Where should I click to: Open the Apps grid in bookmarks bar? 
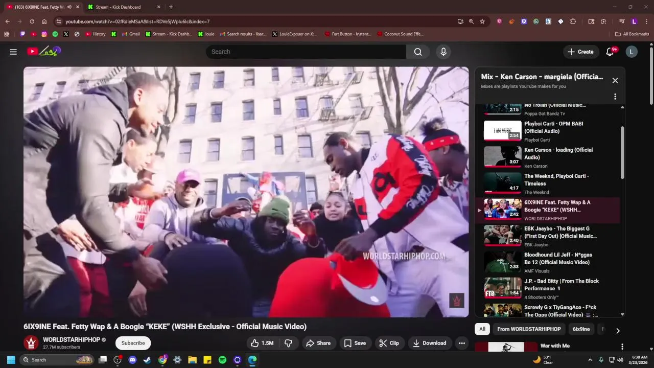pos(7,34)
